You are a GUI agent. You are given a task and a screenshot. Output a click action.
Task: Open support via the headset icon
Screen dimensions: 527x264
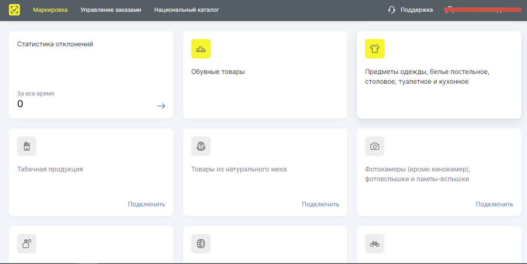tap(391, 9)
